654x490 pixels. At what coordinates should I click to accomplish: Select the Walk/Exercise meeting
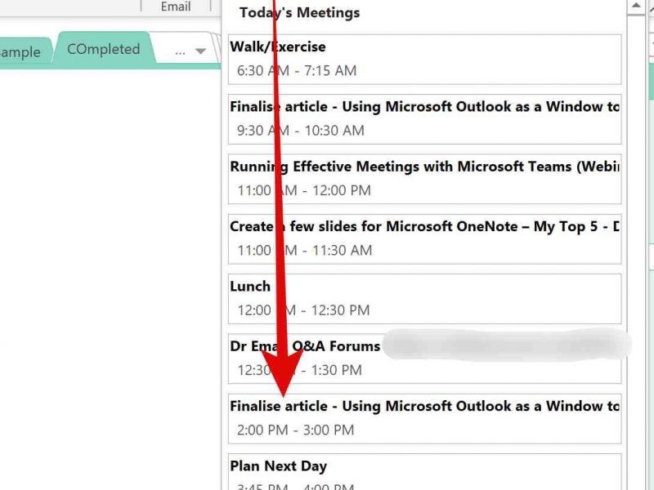pyautogui.click(x=424, y=59)
